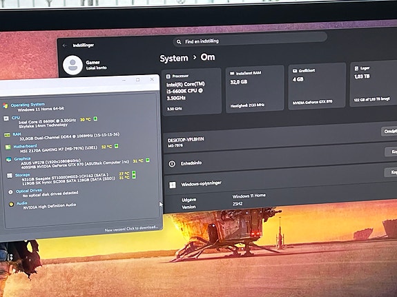Click the CPU icon in Speccy
This screenshot has height=297, width=397.
pyautogui.click(x=6, y=119)
